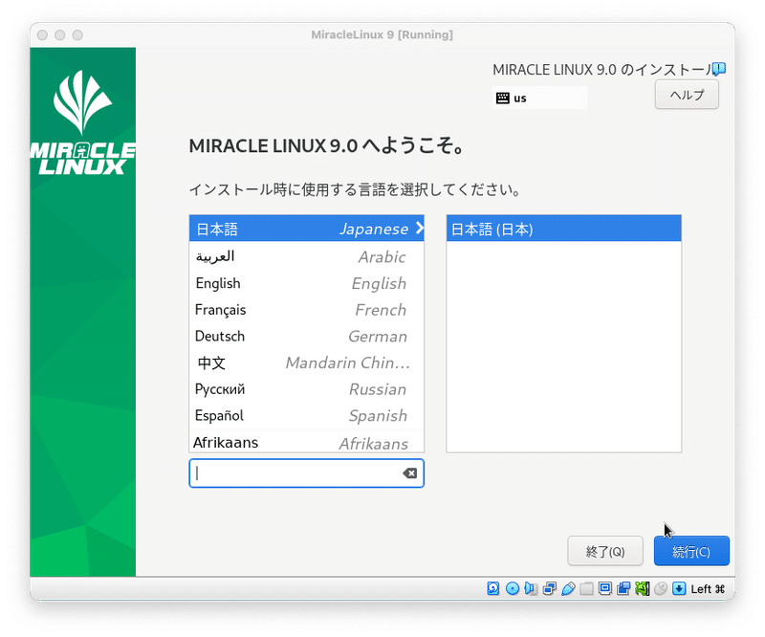Click the Left ⌘ host key indicator
765x637 pixels.
tap(708, 589)
